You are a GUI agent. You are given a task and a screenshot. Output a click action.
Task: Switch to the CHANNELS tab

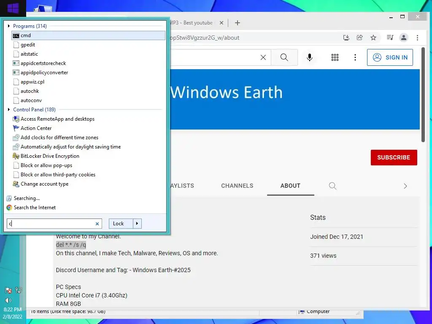237,186
